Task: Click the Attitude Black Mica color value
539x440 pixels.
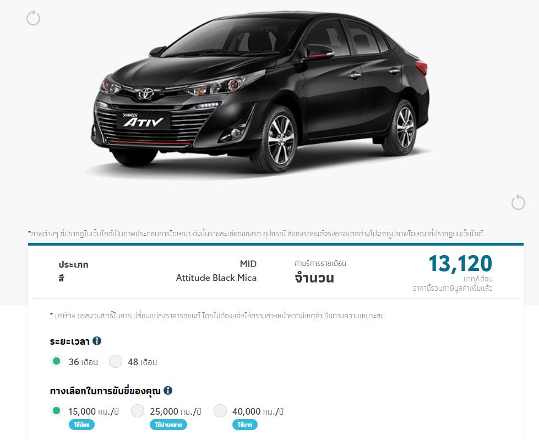Action: tap(216, 278)
